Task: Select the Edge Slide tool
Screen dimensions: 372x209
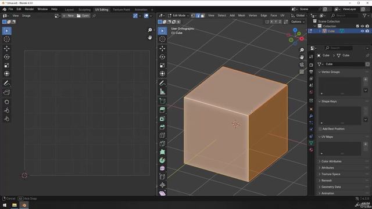Action: (x=162, y=176)
